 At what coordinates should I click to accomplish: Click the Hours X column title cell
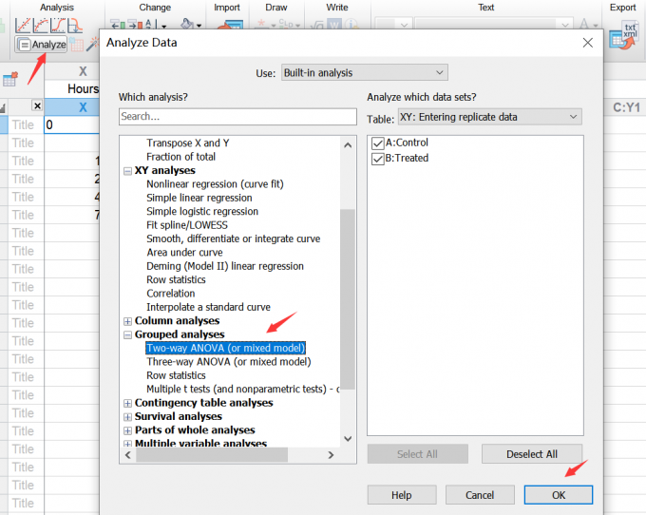click(71, 88)
